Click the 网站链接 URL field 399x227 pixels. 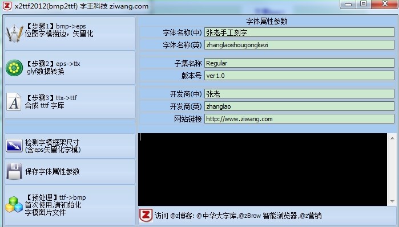tap(299, 119)
